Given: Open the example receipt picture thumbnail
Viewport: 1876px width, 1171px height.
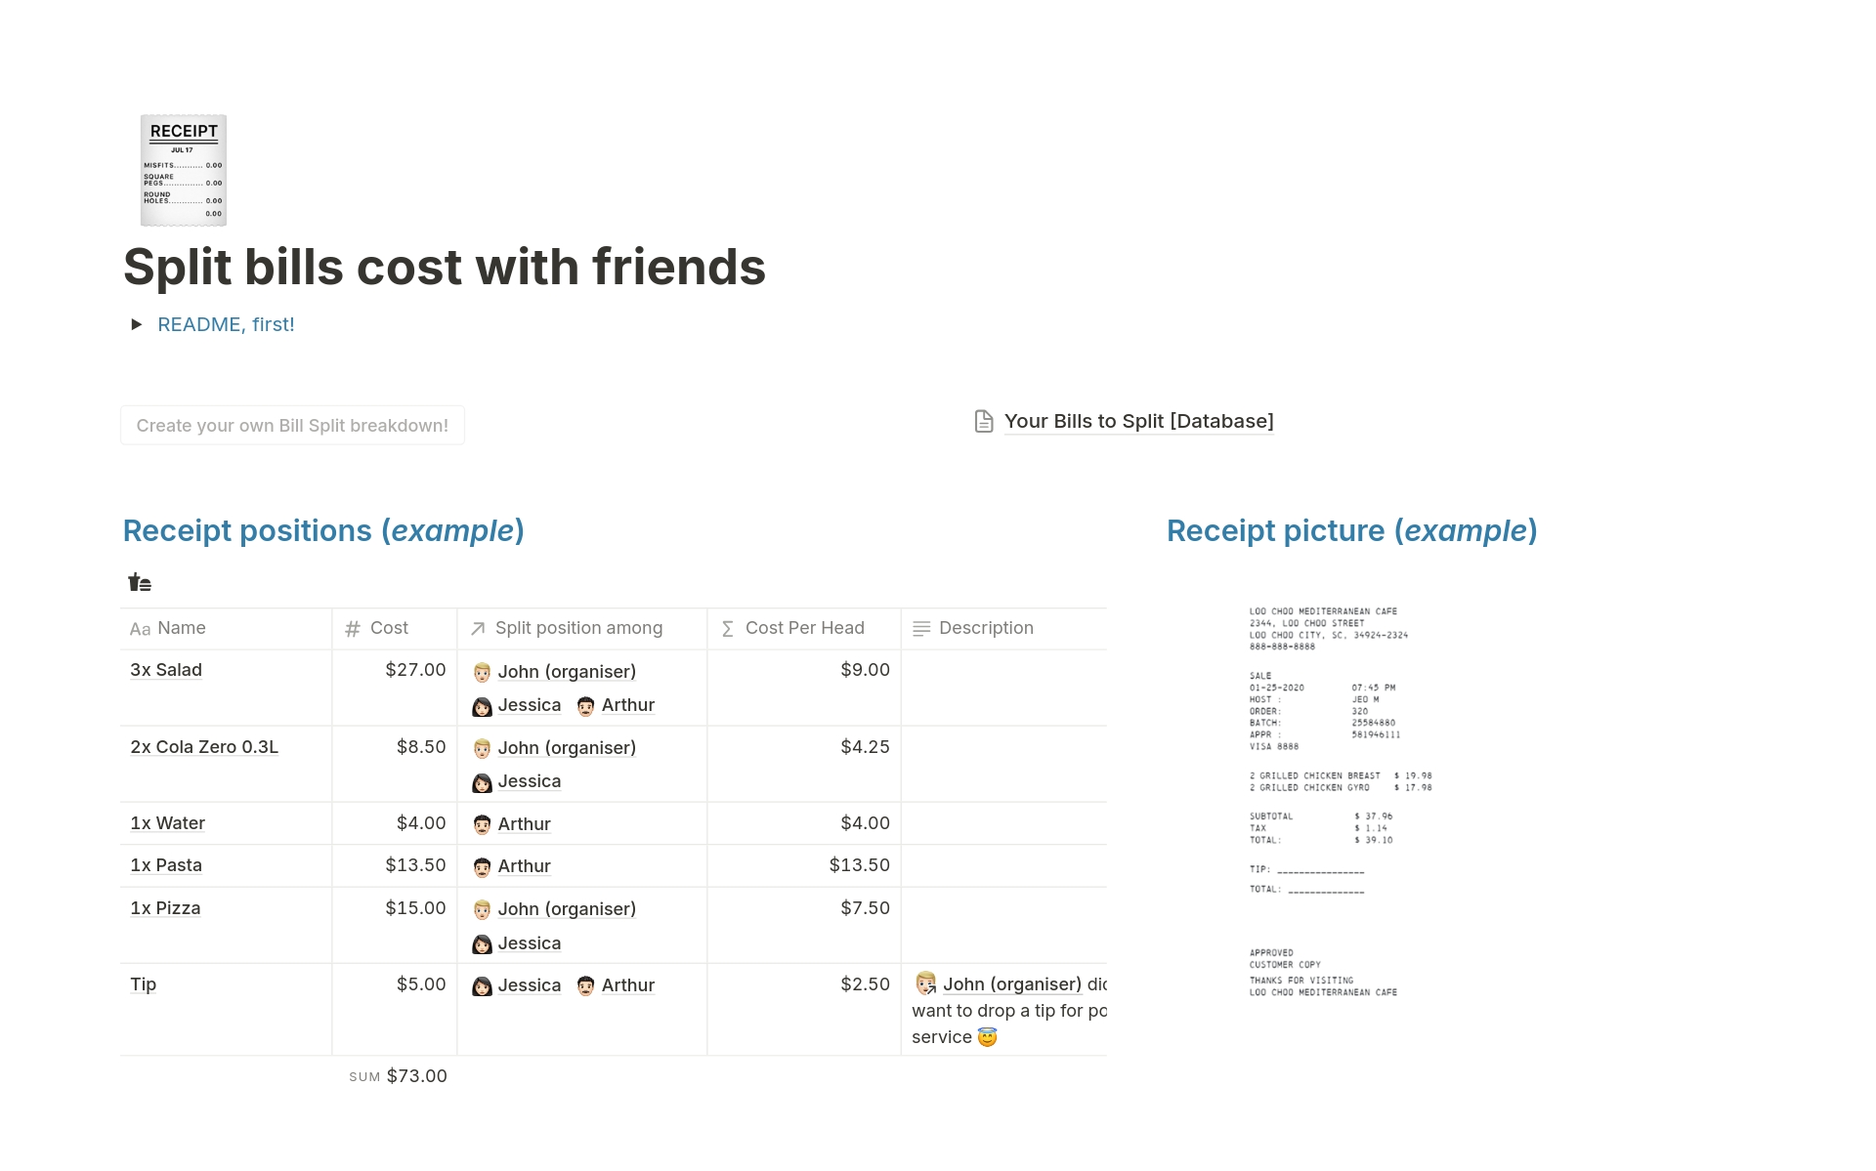Looking at the screenshot, I should click(1341, 801).
